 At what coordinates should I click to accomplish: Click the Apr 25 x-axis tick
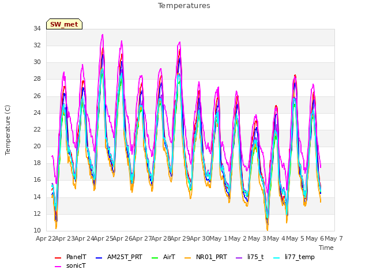tap(103, 238)
